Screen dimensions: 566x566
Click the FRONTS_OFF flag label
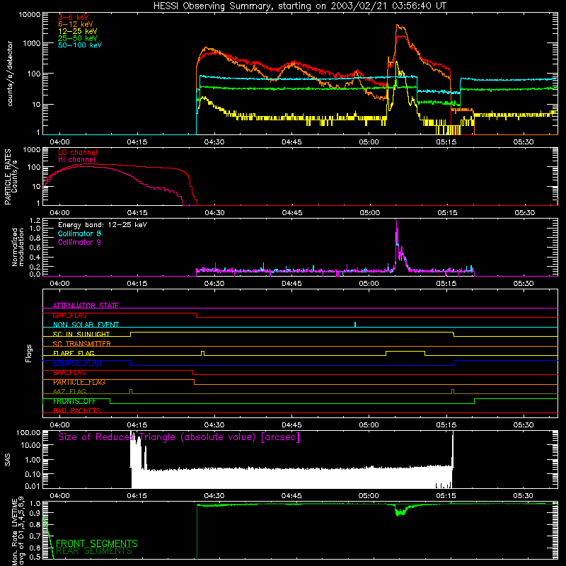74,401
